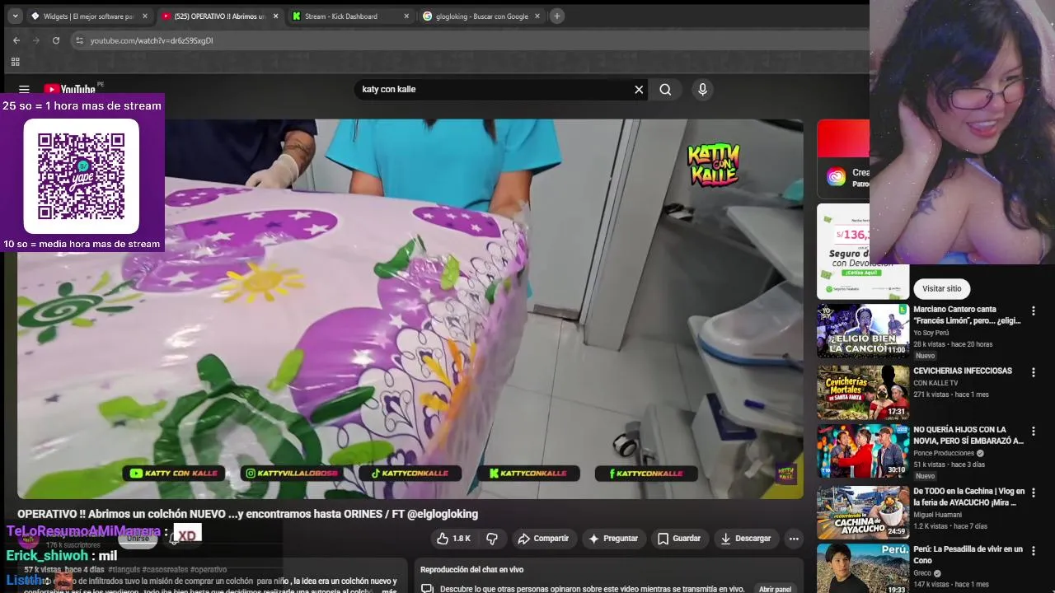This screenshot has width=1055, height=593.
Task: Close the Kick Dashboard tab
Action: coord(406,16)
